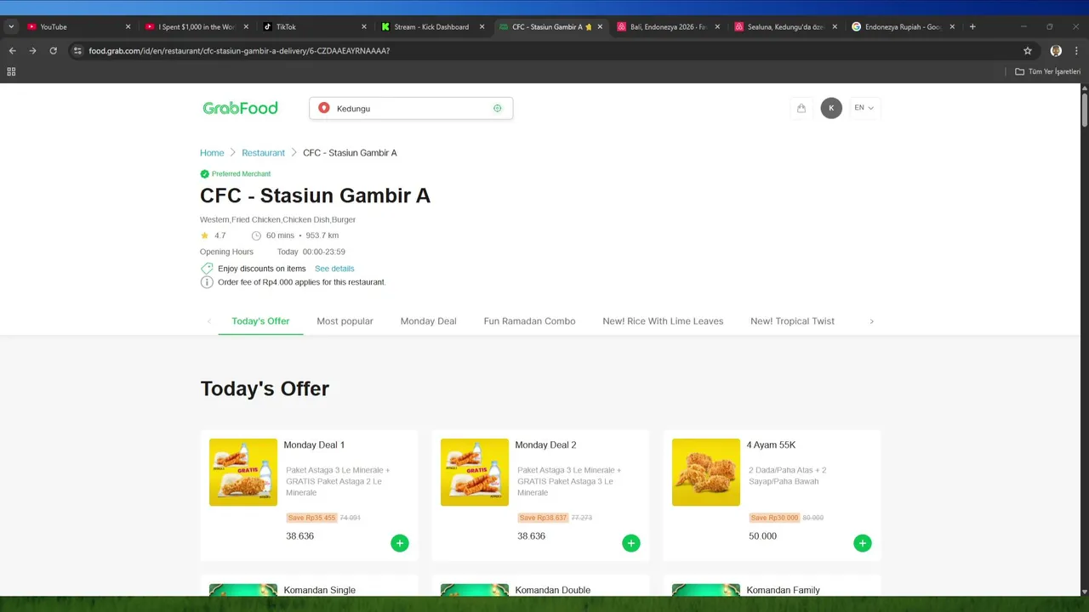The height and width of the screenshot is (612, 1089).
Task: Click the Kedungu location input field
Action: click(x=411, y=108)
